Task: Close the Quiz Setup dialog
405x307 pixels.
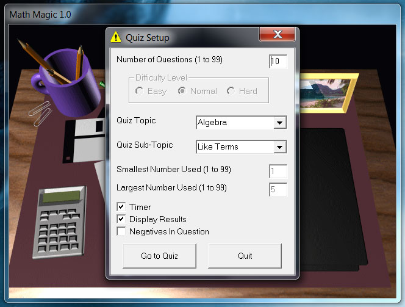Action: pos(278,35)
